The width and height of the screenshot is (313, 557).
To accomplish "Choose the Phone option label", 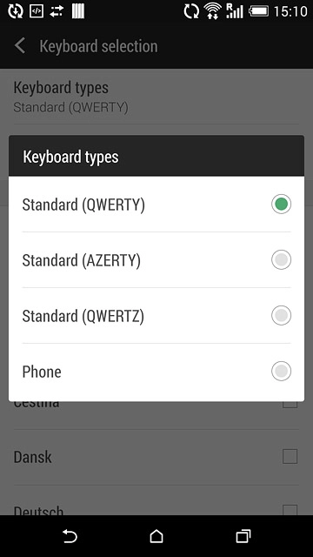I will (x=42, y=372).
